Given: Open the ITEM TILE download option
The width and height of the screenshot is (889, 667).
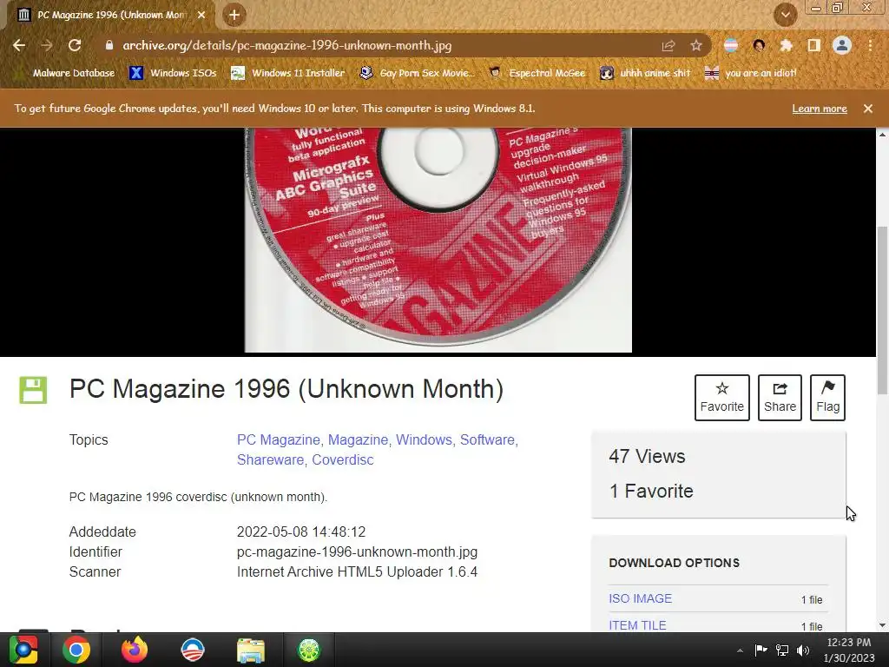Looking at the screenshot, I should [x=637, y=625].
